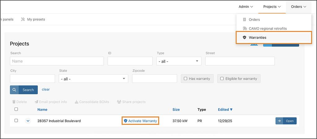Click the Edited column sort arrow
Image resolution: width=317 pixels, height=139 pixels.
231,110
